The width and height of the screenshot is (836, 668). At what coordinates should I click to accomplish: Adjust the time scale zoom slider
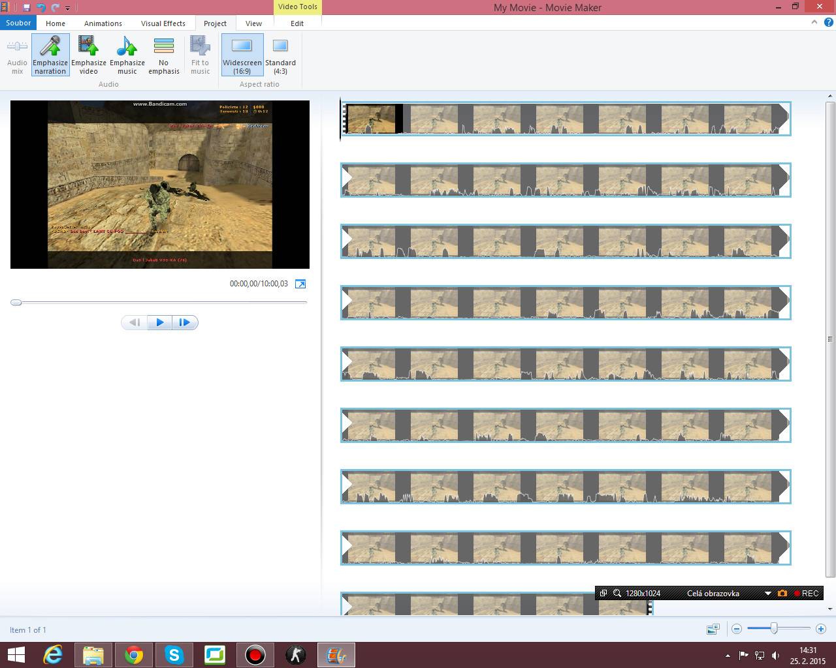774,629
